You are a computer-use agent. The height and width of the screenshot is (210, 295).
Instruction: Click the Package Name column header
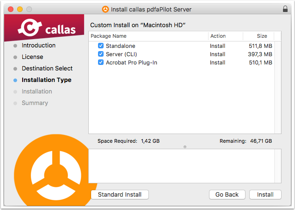tap(109, 36)
